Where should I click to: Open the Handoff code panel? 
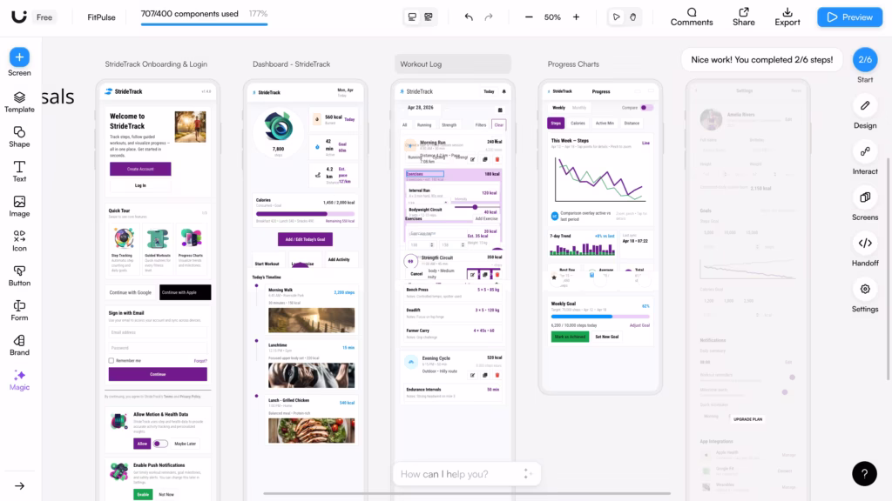click(x=865, y=250)
